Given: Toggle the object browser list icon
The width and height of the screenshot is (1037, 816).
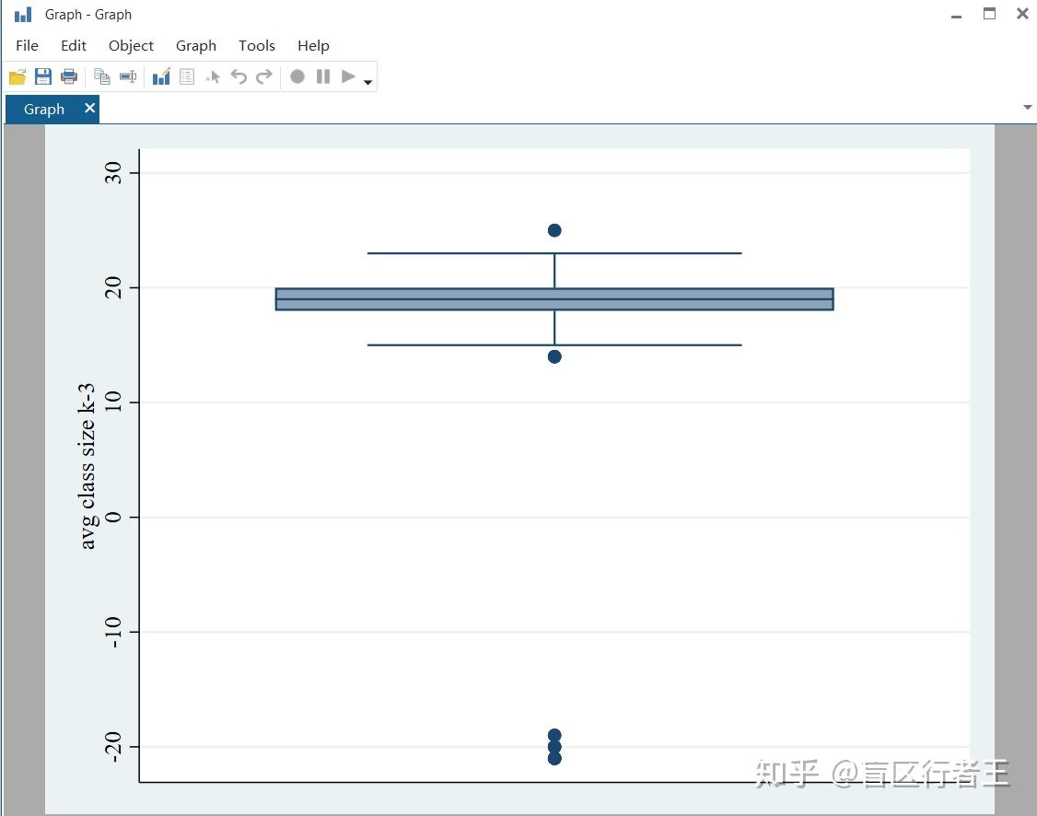Looking at the screenshot, I should pyautogui.click(x=187, y=76).
